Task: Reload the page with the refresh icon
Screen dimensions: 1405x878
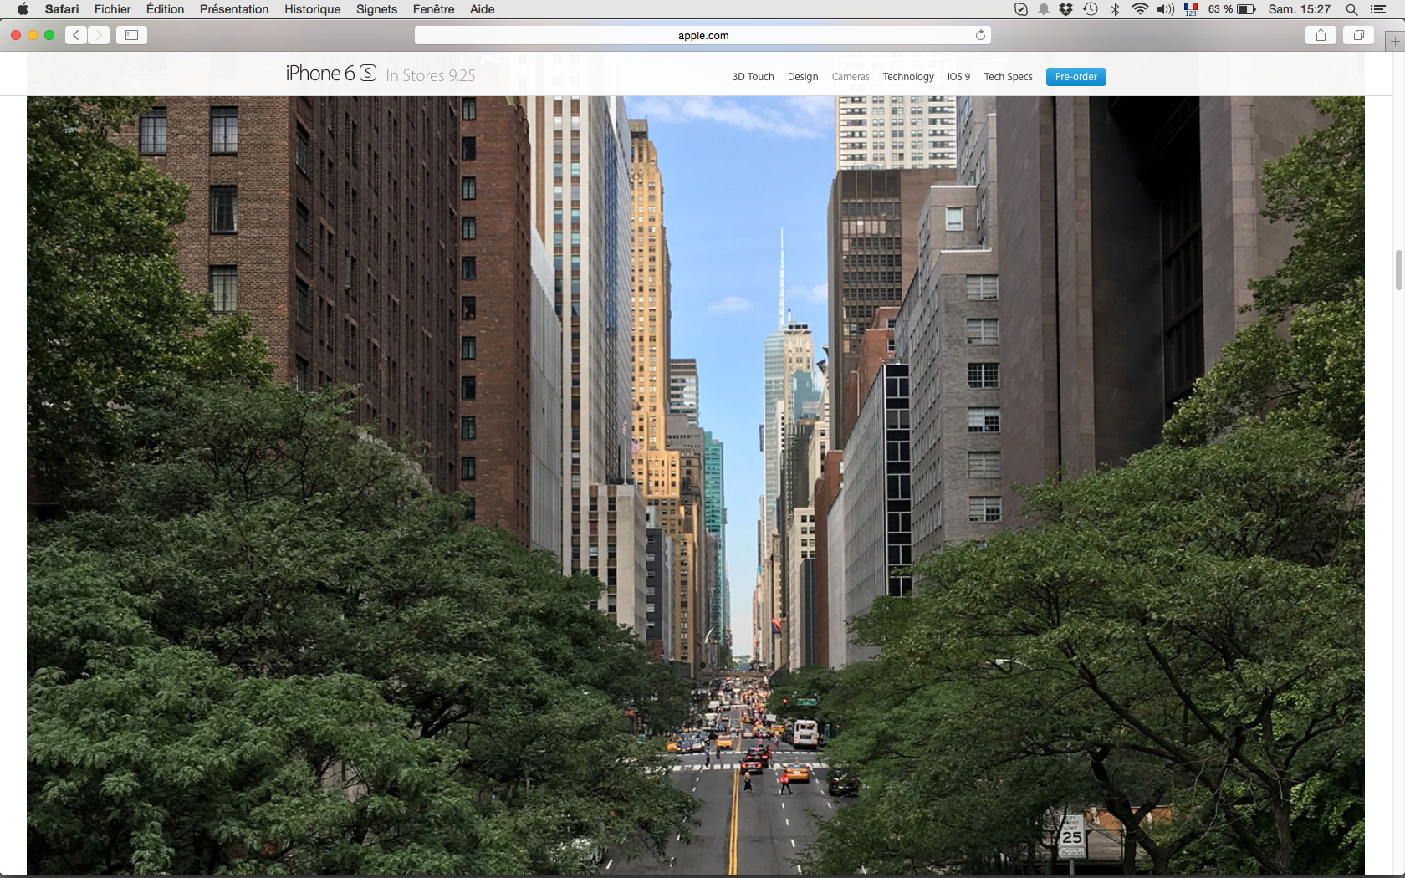Action: [980, 35]
